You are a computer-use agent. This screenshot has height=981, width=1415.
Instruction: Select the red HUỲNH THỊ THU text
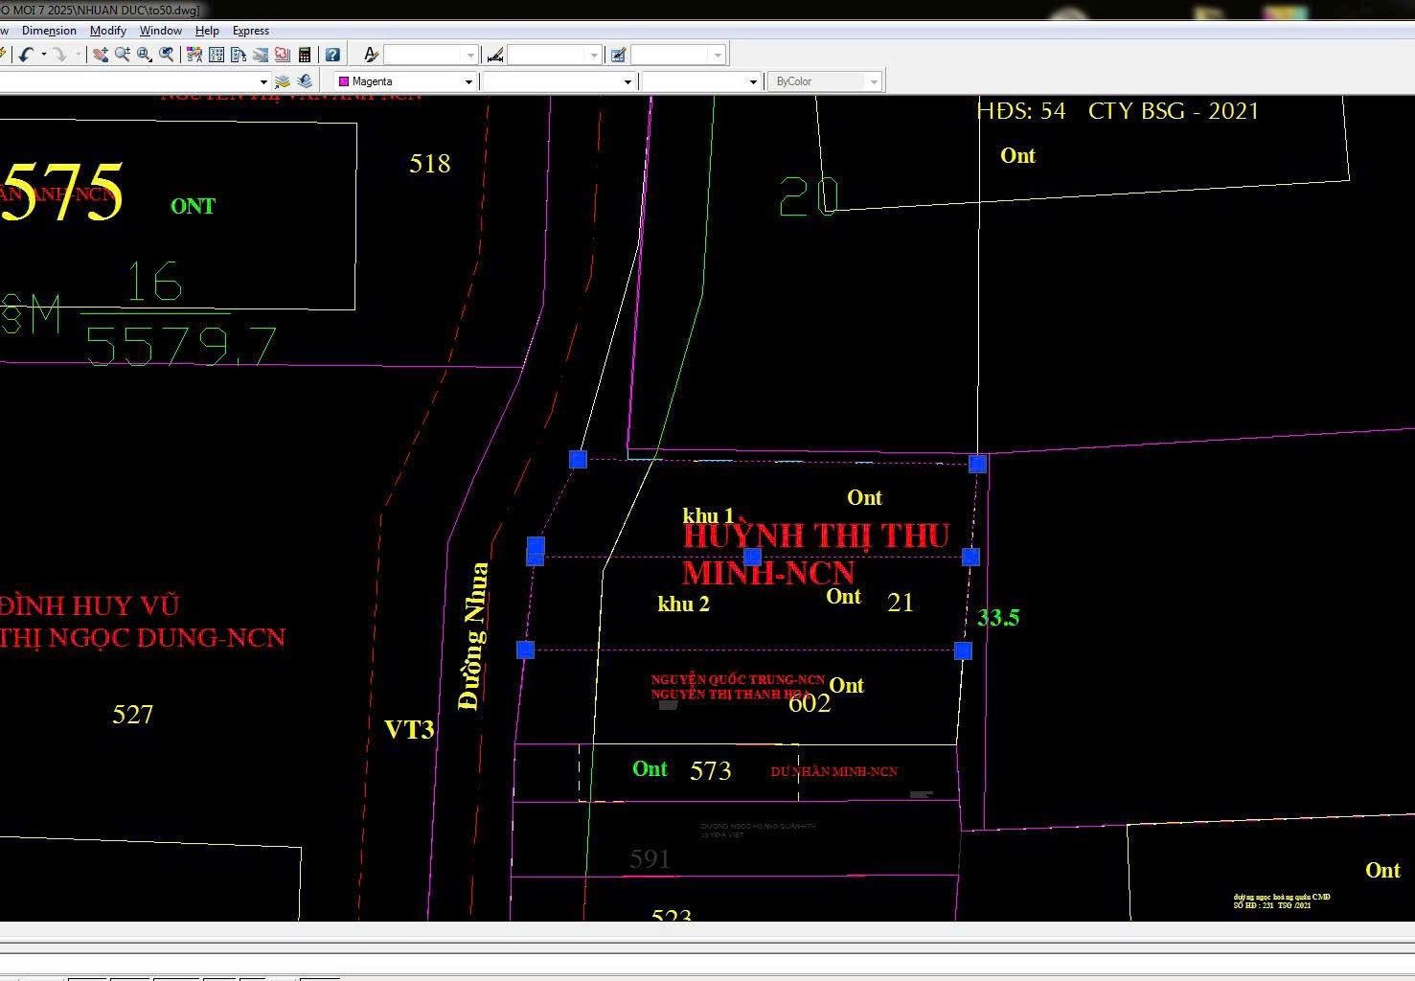[x=815, y=536]
